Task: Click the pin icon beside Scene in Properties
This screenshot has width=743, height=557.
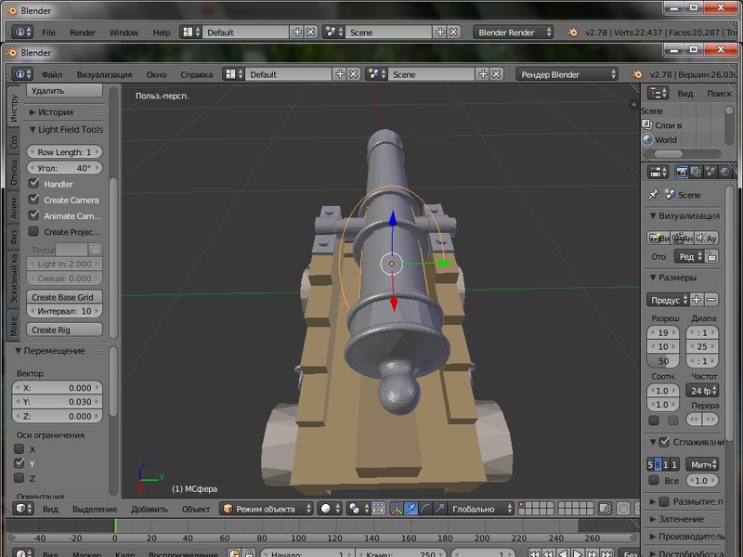Action: 654,195
